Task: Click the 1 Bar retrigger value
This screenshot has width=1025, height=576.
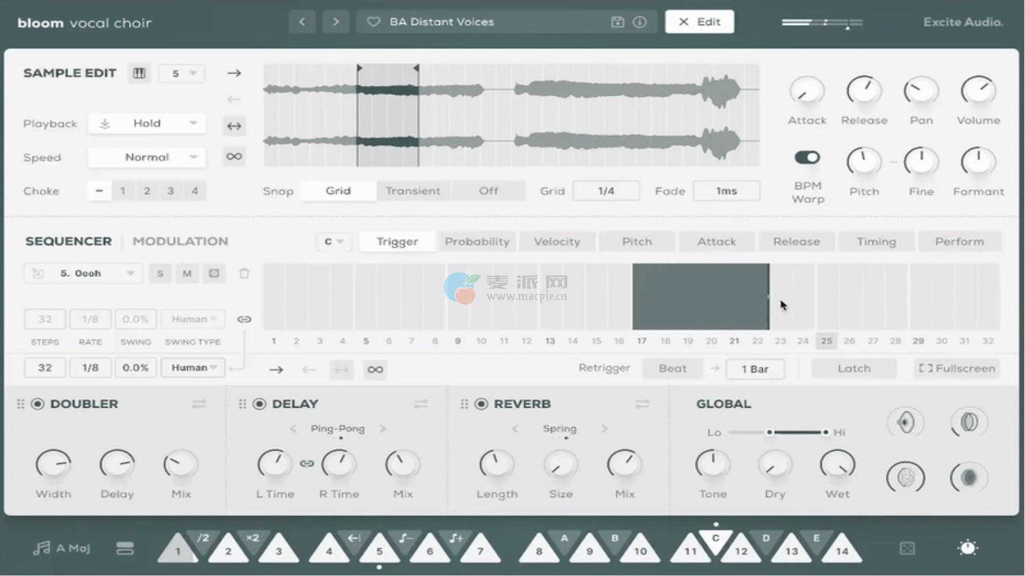Action: pyautogui.click(x=755, y=369)
